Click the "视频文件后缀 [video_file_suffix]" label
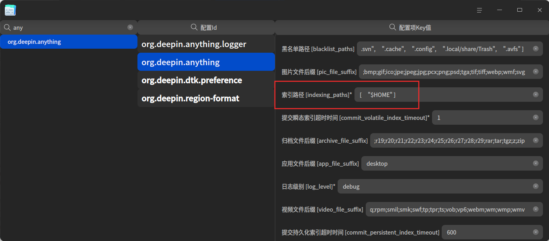 point(322,210)
